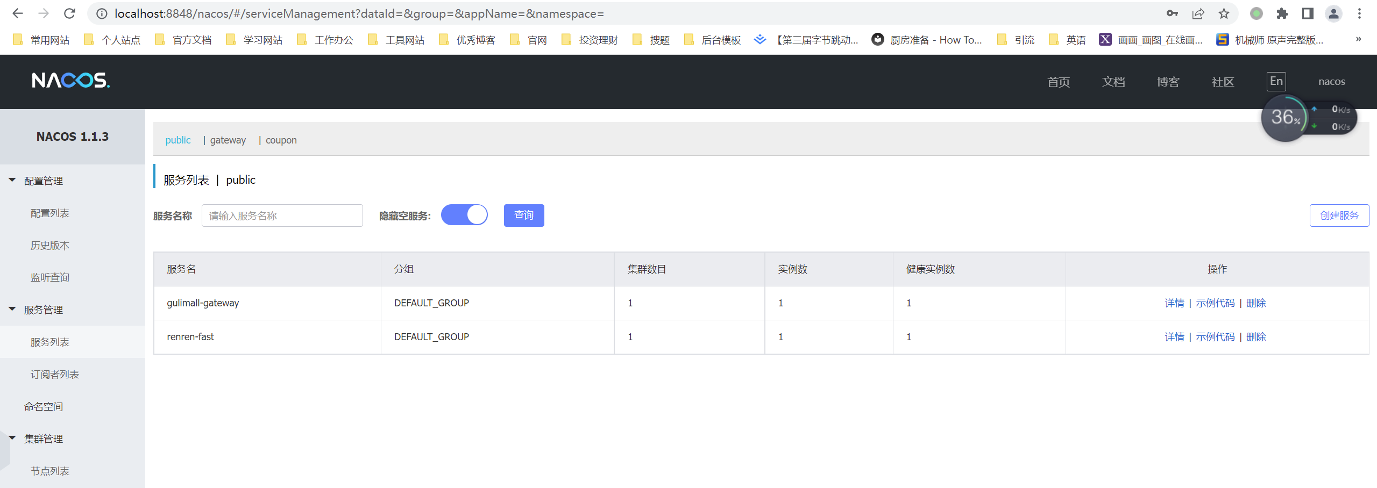Viewport: 1377px width, 488px height.
Task: Click the NACOS logo
Action: [x=70, y=81]
